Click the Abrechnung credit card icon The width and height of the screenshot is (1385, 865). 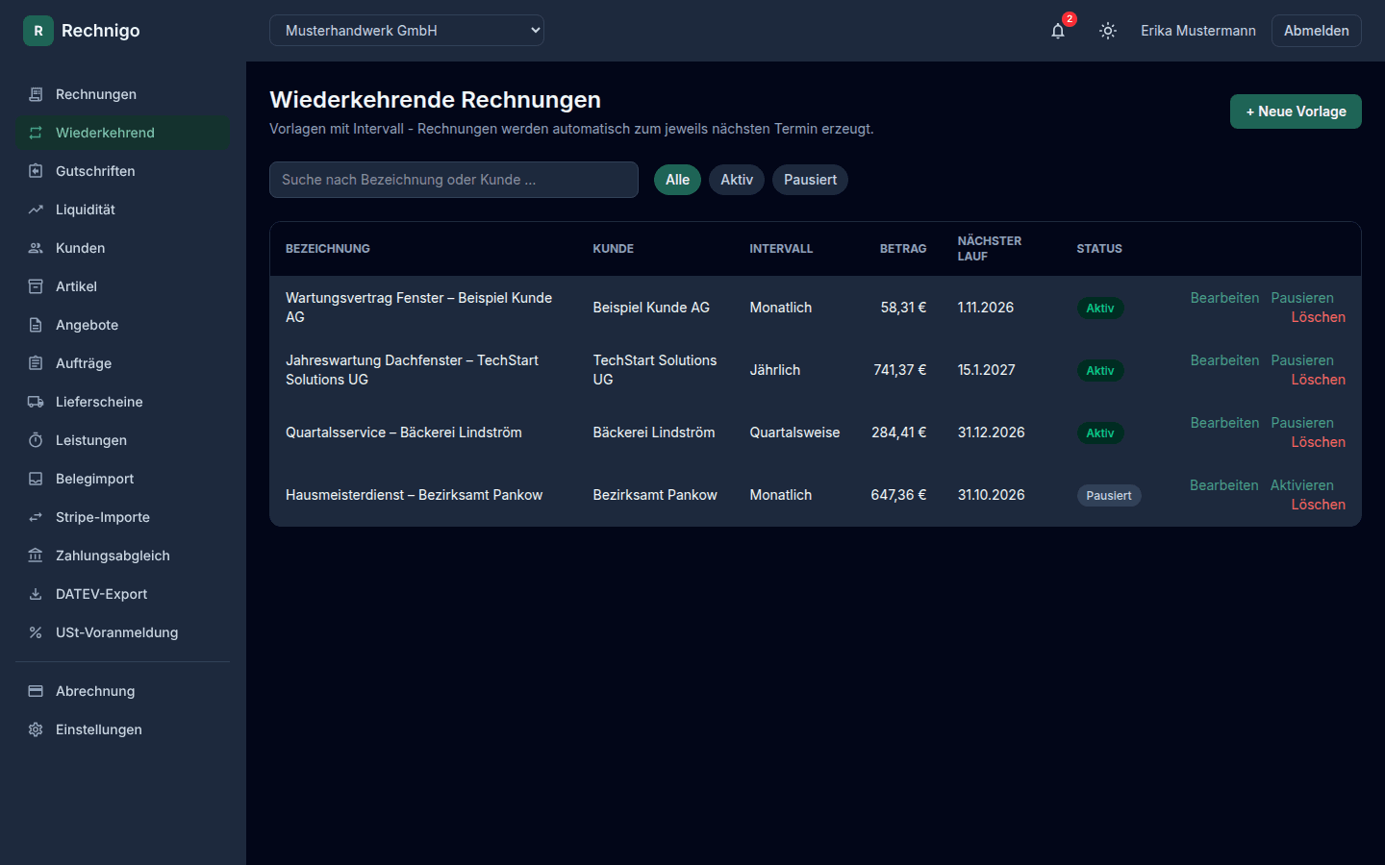coord(36,691)
